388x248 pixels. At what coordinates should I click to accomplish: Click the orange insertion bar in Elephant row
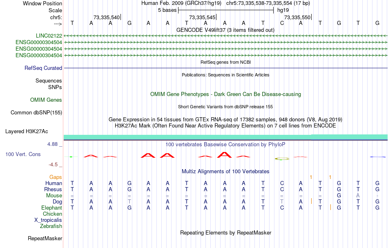[x=330, y=207]
